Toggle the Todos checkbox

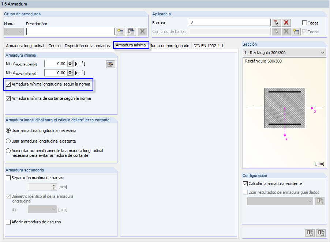coord(304,32)
